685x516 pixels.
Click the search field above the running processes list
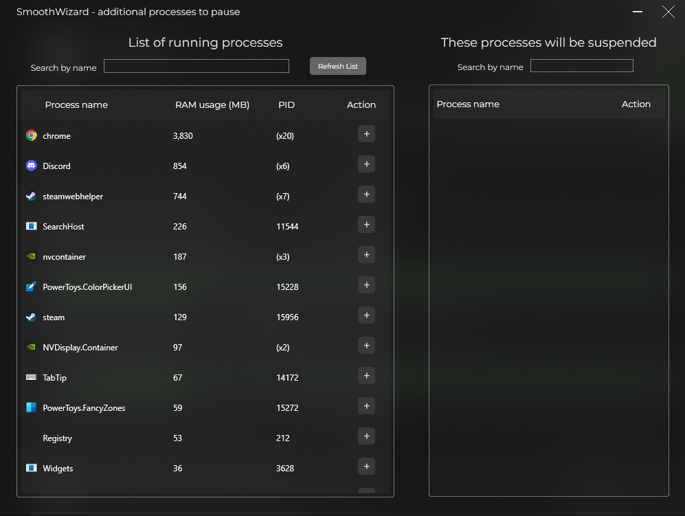[196, 65]
